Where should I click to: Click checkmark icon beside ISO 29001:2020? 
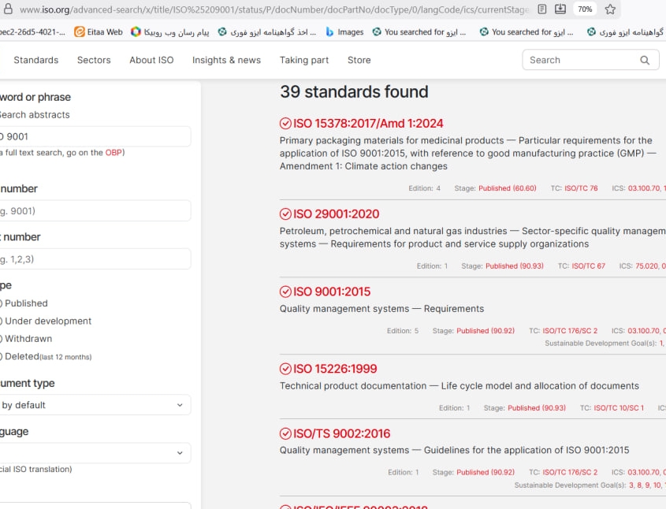coord(285,214)
